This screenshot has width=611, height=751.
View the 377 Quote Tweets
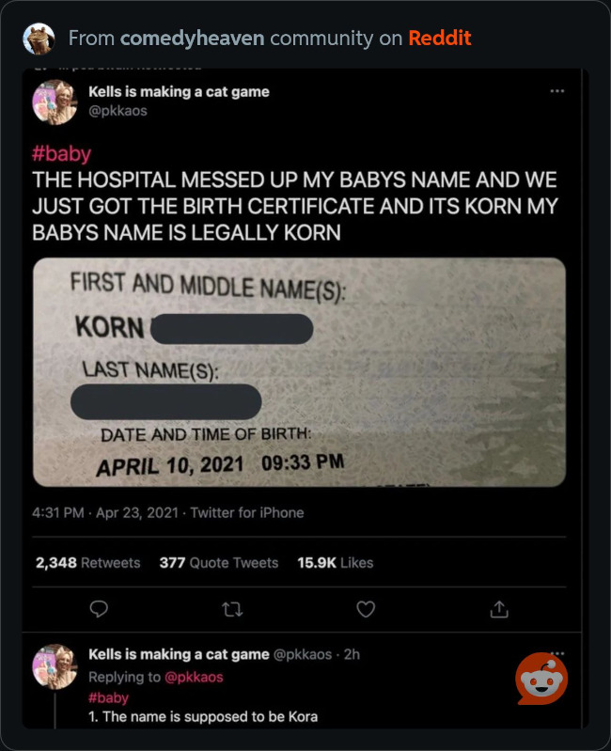click(x=219, y=562)
